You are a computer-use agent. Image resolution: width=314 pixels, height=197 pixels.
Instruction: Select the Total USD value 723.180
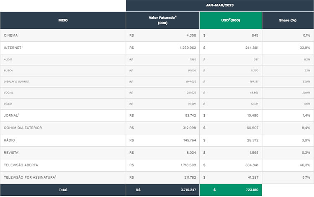point(252,190)
